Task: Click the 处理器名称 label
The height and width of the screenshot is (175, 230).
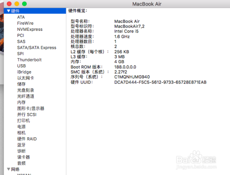Action: 82,31
